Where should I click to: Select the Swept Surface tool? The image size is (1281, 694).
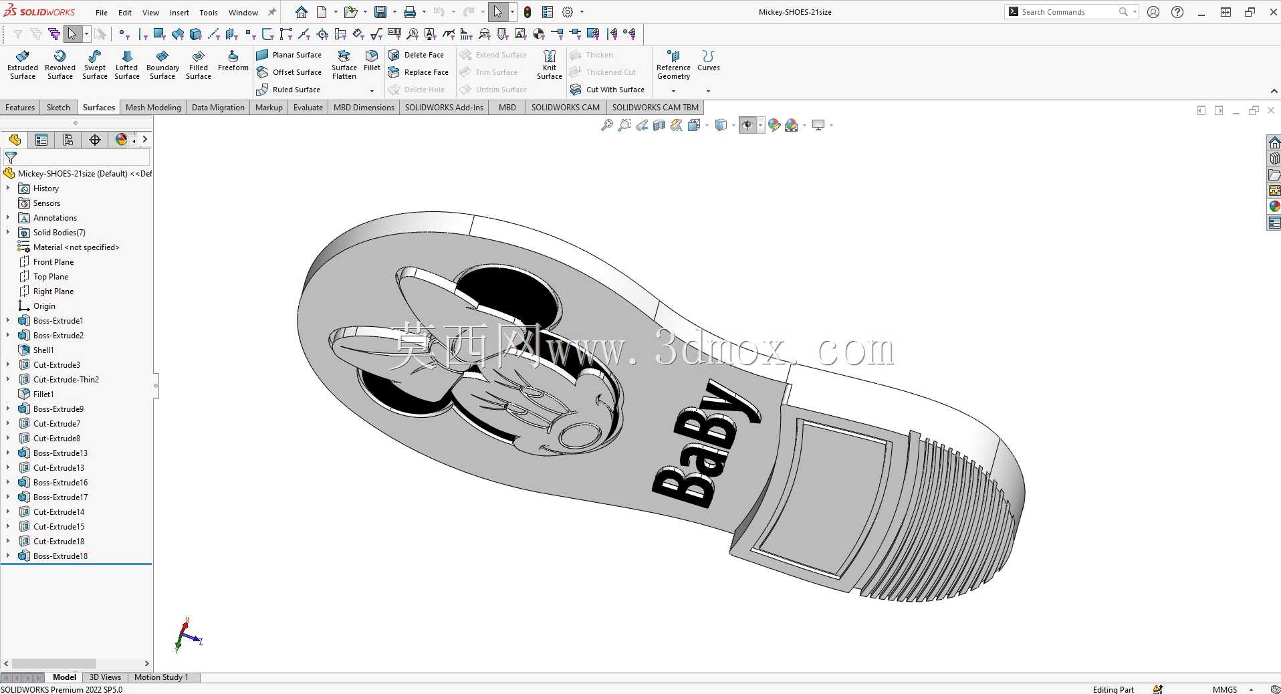tap(95, 65)
